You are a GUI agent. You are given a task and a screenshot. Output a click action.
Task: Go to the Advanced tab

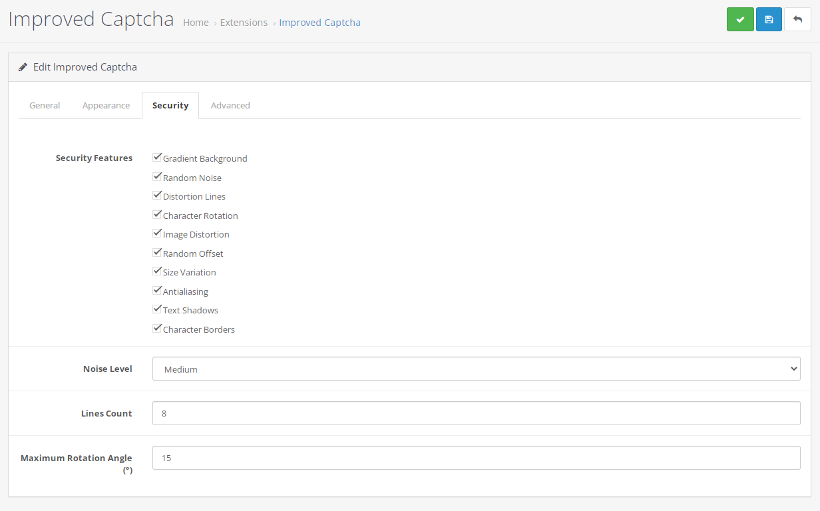[x=230, y=105]
